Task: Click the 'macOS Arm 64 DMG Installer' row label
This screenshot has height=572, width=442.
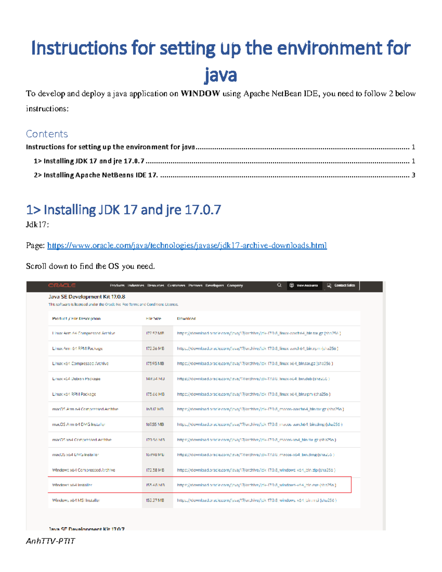Action: click(x=79, y=424)
